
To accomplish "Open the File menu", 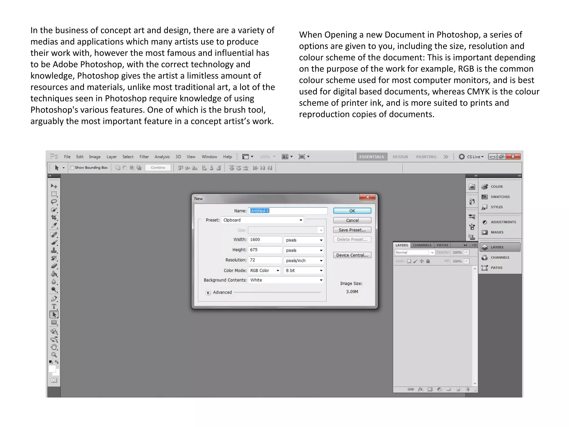I will (67, 157).
